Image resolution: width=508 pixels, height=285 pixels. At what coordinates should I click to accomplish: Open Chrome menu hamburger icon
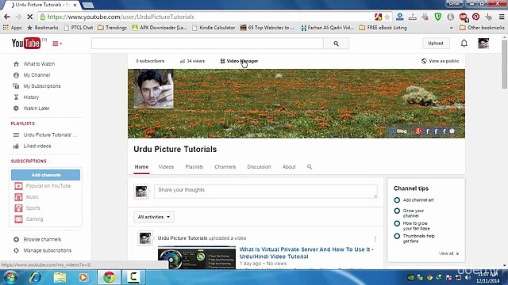tap(502, 17)
